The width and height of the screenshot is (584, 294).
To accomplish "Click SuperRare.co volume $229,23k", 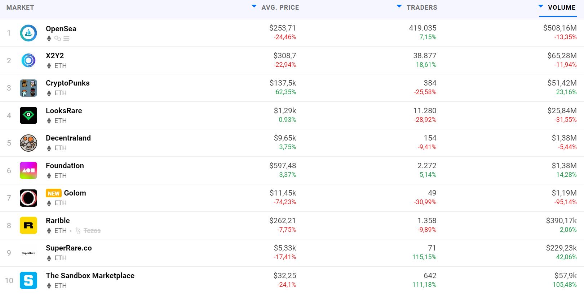I will click(561, 248).
